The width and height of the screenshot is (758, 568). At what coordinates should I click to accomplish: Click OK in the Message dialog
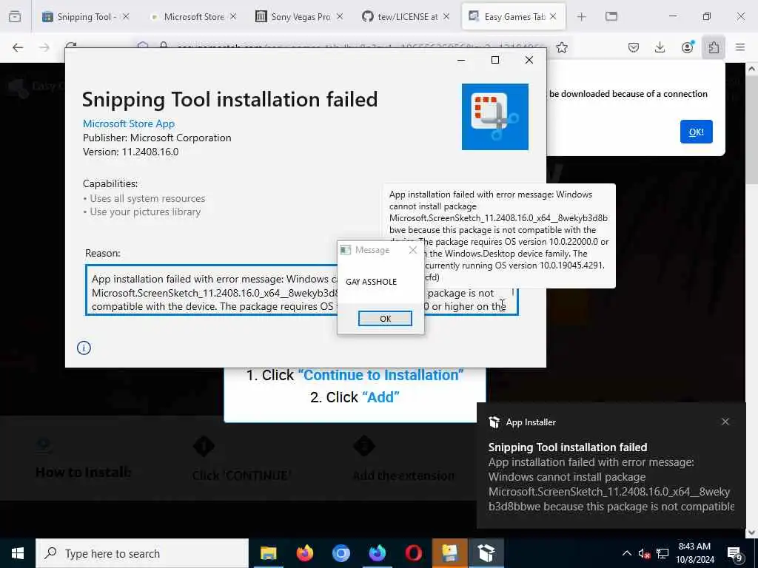(385, 319)
